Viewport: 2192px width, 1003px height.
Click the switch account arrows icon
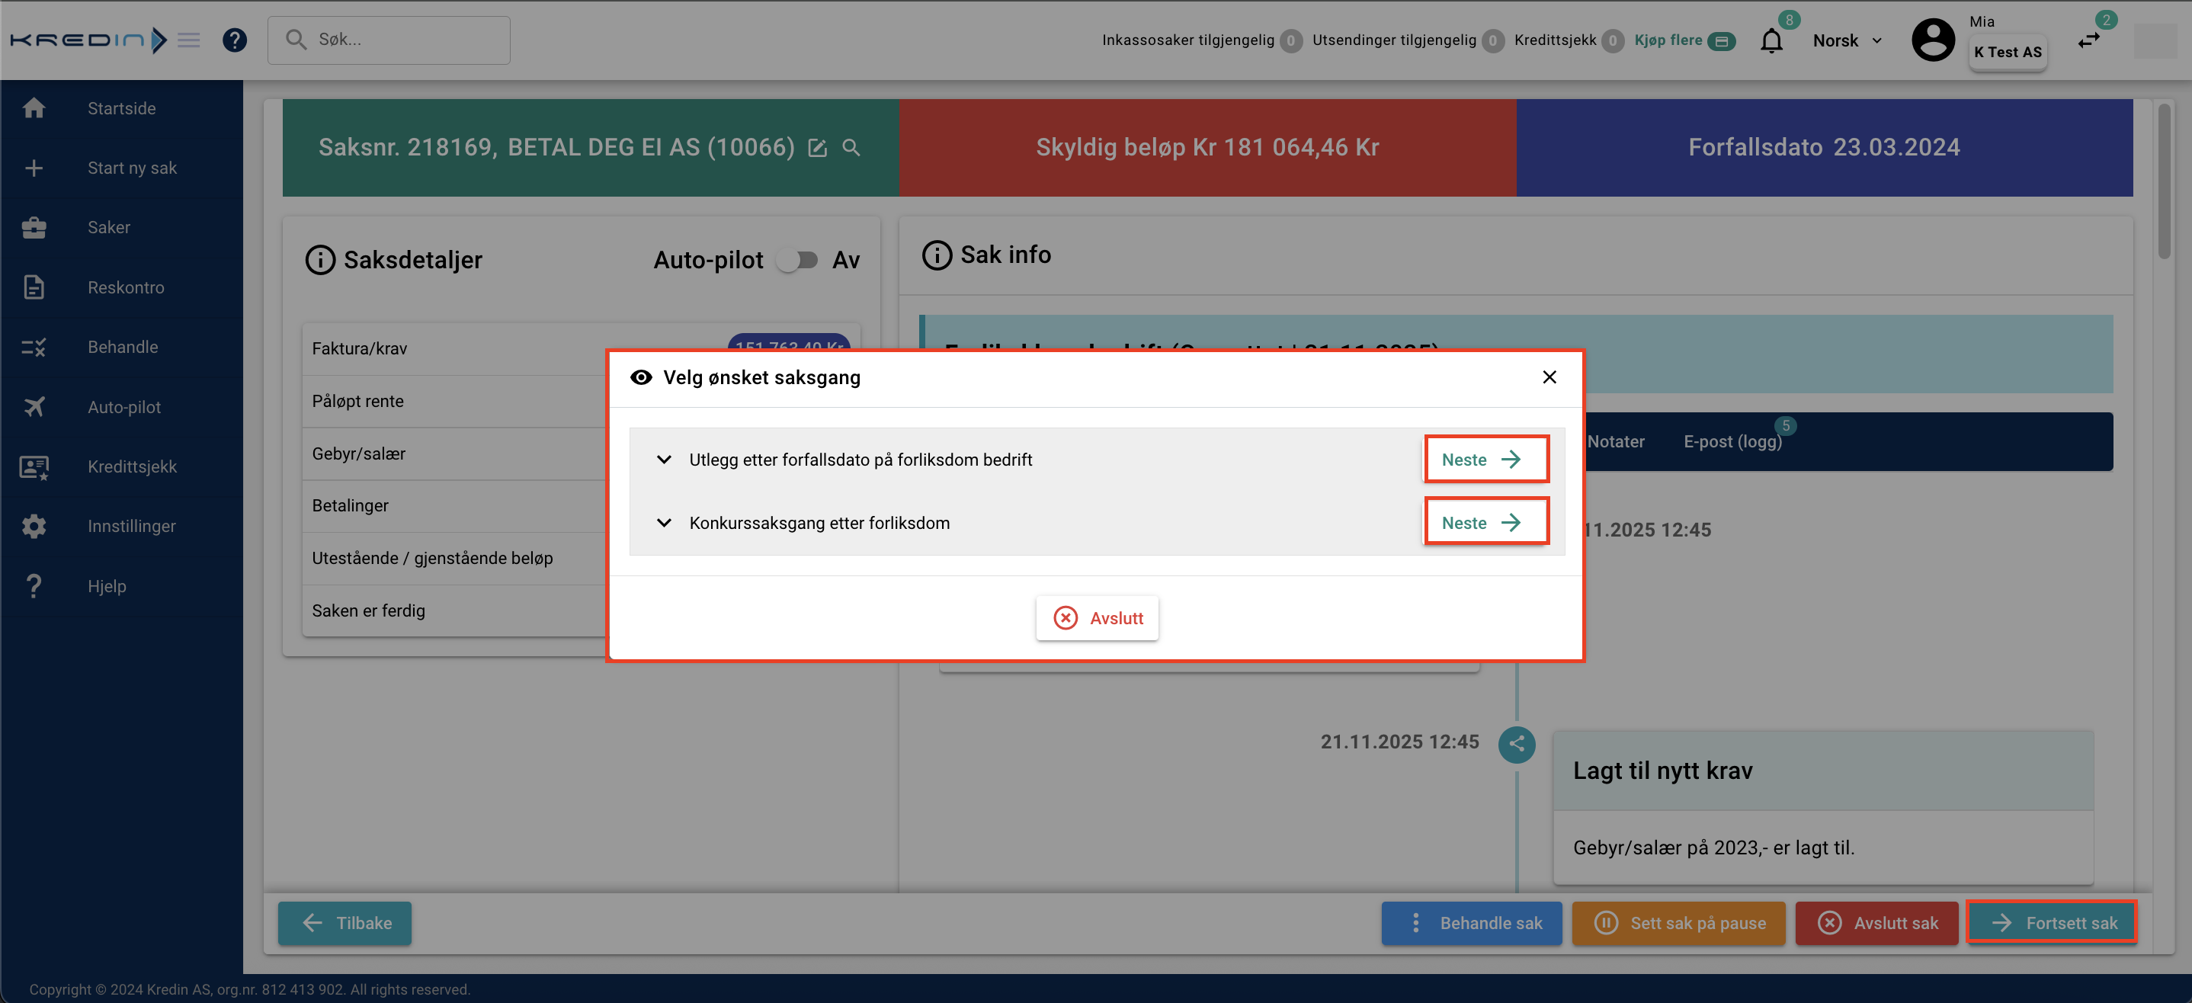coord(2089,40)
